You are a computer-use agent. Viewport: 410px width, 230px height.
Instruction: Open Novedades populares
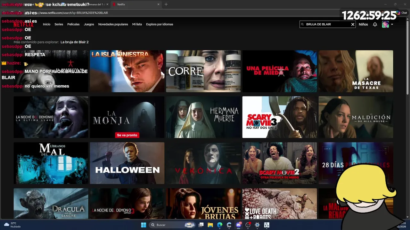coord(113,24)
